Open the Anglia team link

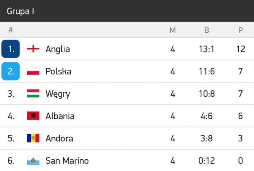(x=58, y=49)
